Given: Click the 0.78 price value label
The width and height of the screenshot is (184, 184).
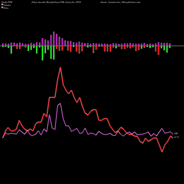Looking at the screenshot, I should 177,137.
